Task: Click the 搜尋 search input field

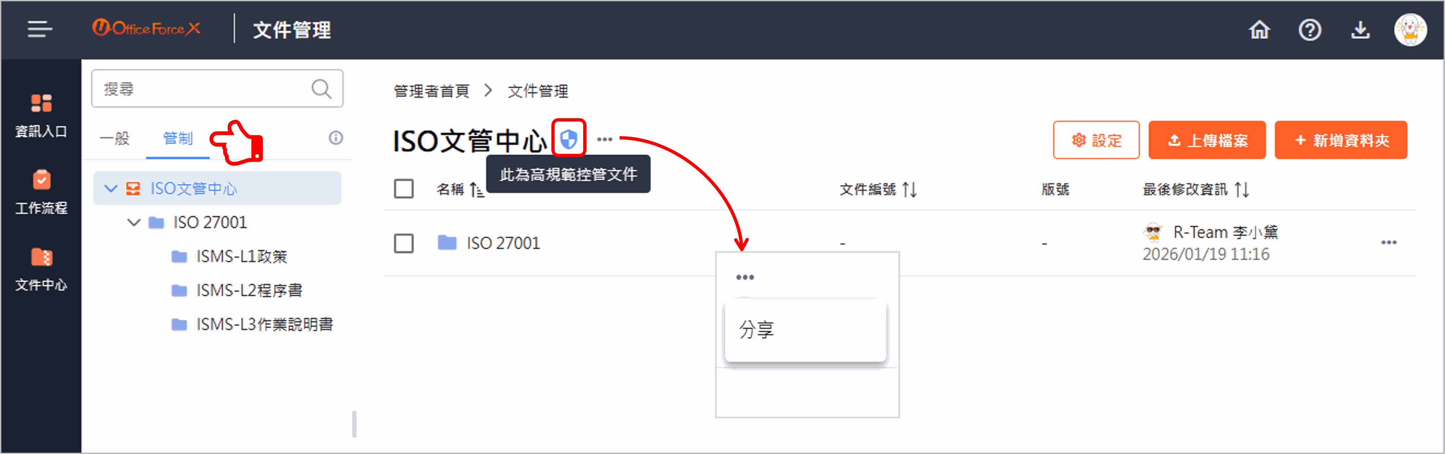Action: (217, 88)
